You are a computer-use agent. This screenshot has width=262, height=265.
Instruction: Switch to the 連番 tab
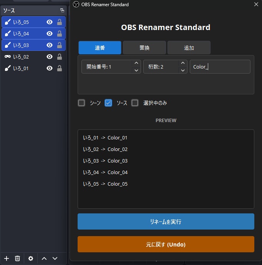(100, 48)
